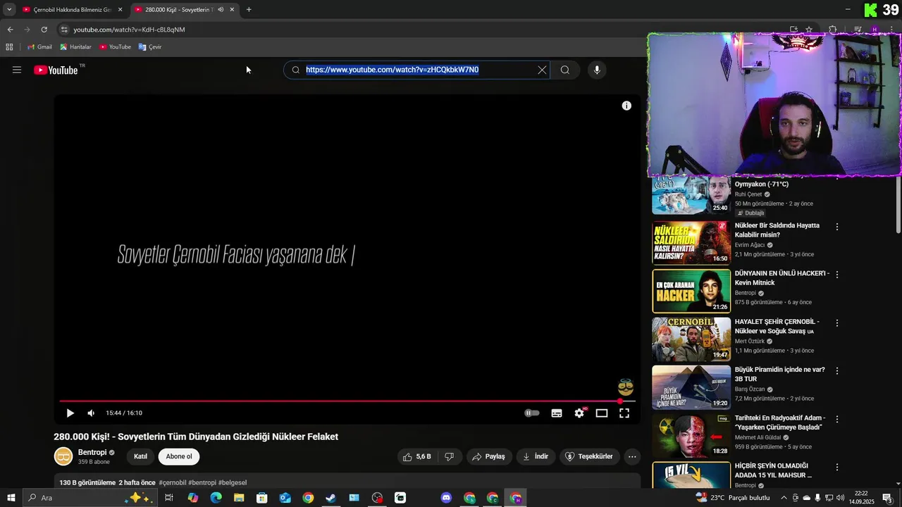The width and height of the screenshot is (902, 507).
Task: Click the Katıl join button
Action: click(141, 456)
